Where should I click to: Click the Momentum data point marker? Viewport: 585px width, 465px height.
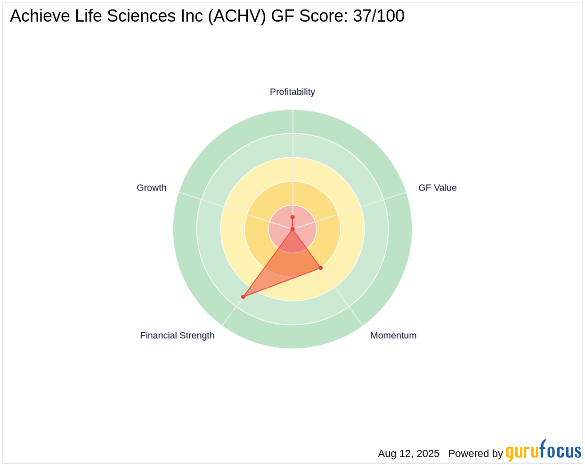(x=321, y=268)
